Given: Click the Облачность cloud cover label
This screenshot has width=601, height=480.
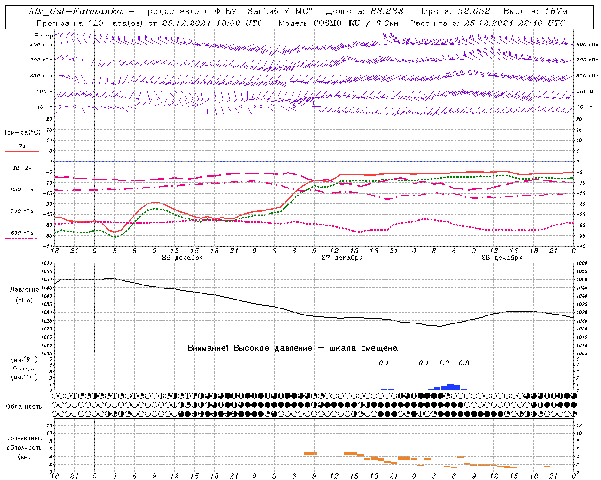Looking at the screenshot, I should click(23, 407).
